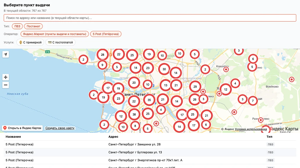The image size is (300, 168).
Task: Enable the С примеркой service filter
Action: (x=30, y=42)
